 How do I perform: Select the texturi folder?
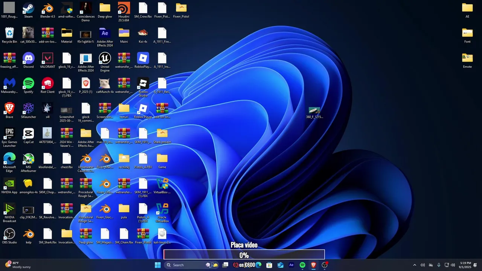(124, 111)
